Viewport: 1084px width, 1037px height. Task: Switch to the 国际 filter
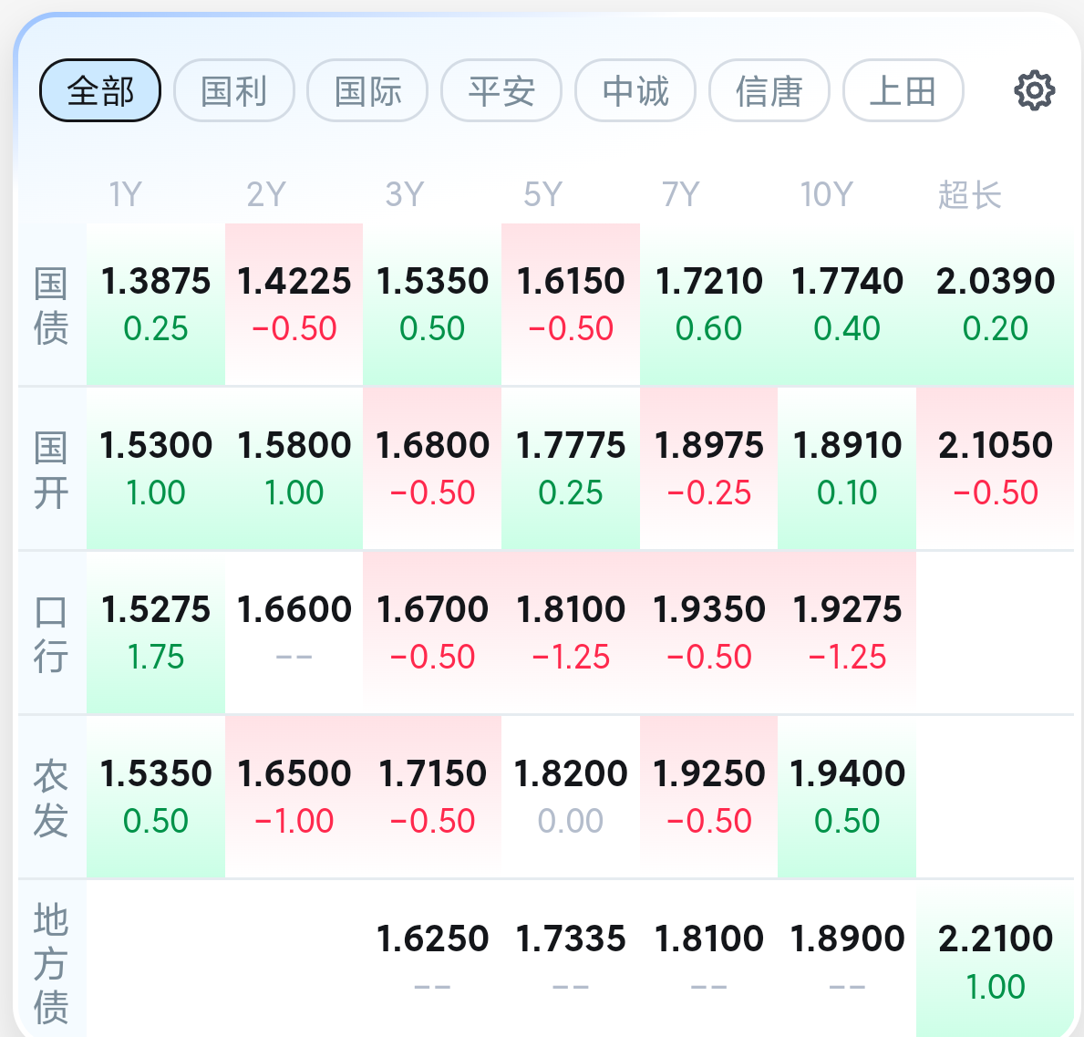(367, 90)
